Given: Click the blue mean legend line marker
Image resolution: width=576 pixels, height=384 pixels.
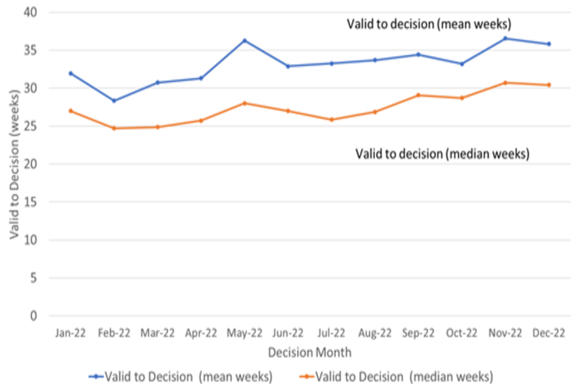Looking at the screenshot, I should (x=97, y=376).
